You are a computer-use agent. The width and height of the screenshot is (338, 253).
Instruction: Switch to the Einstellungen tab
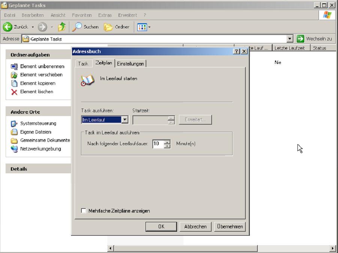(x=130, y=64)
